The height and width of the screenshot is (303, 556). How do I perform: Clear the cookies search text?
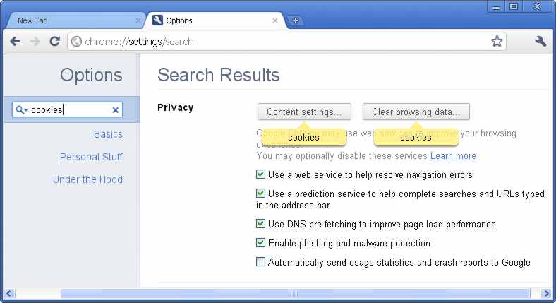115,110
